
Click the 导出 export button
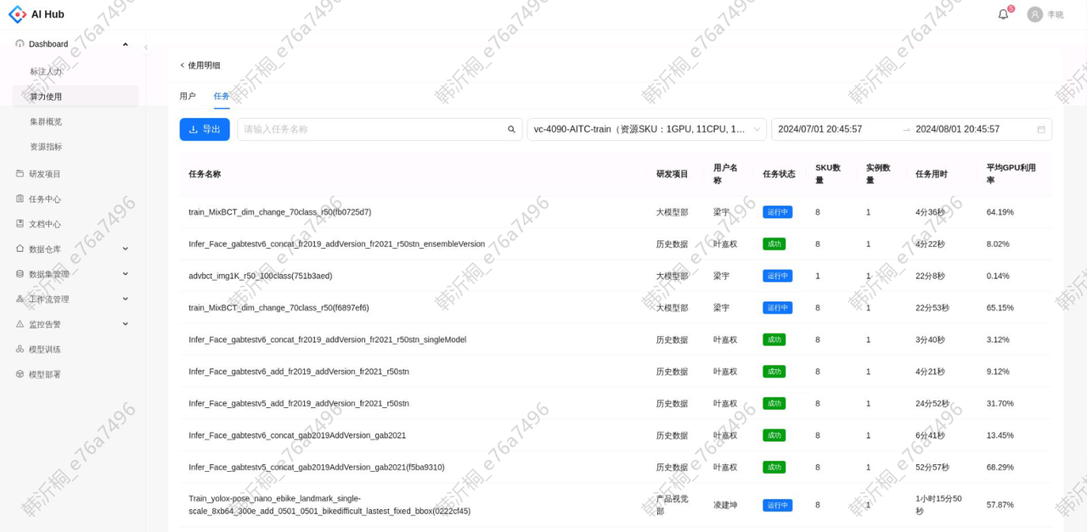point(205,130)
